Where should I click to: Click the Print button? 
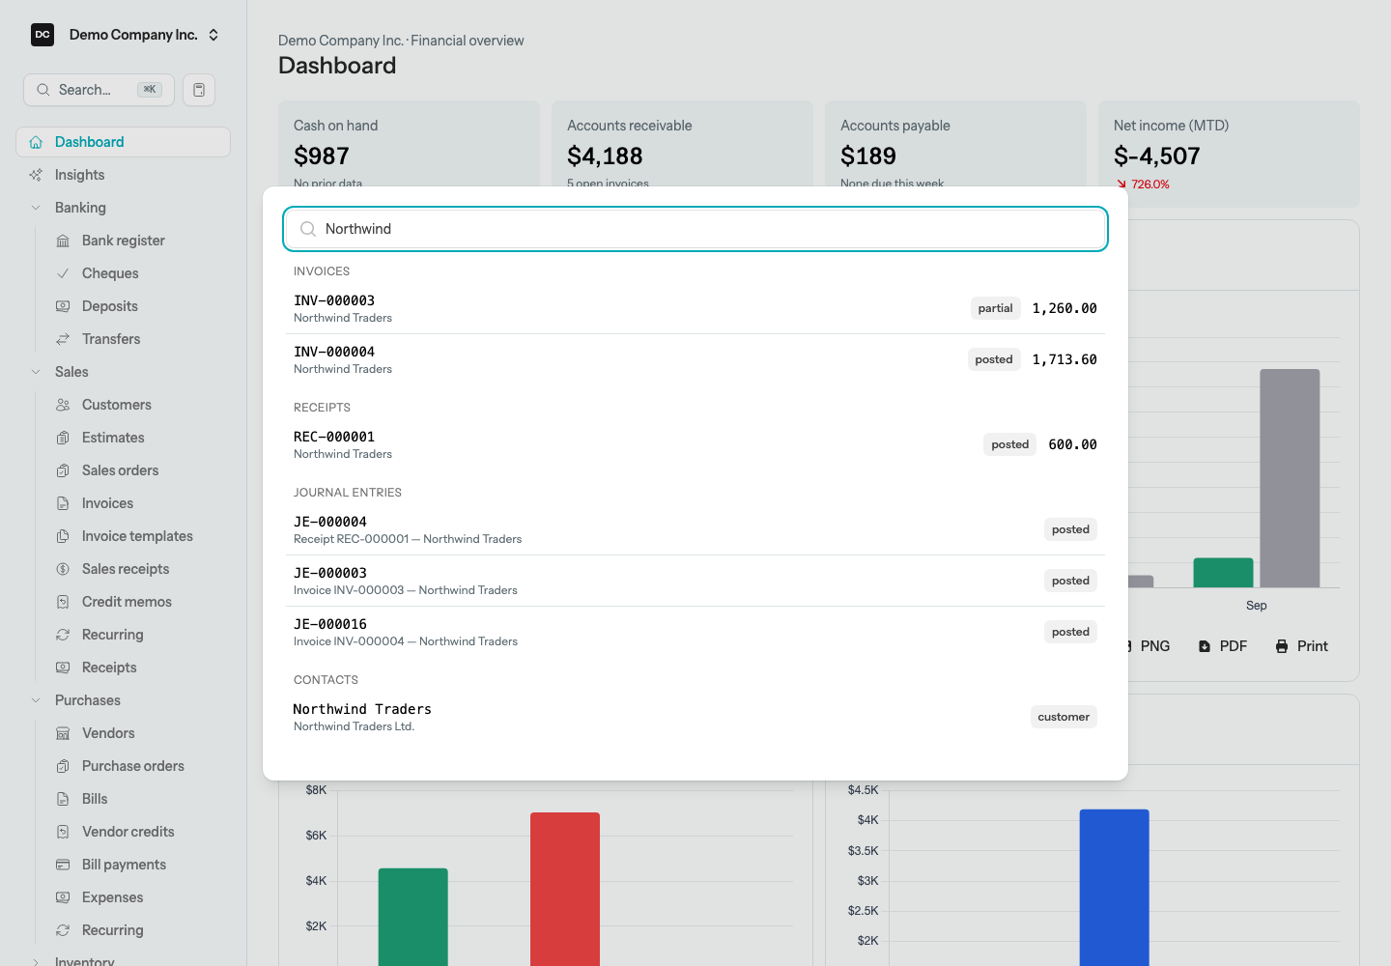[x=1301, y=646]
